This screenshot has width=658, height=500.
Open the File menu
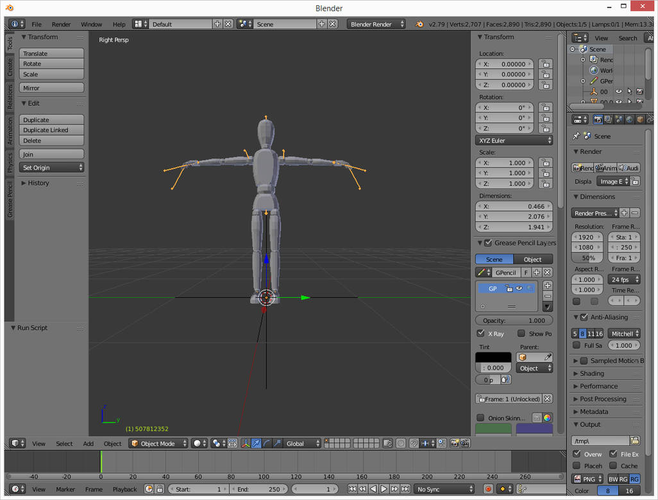37,24
